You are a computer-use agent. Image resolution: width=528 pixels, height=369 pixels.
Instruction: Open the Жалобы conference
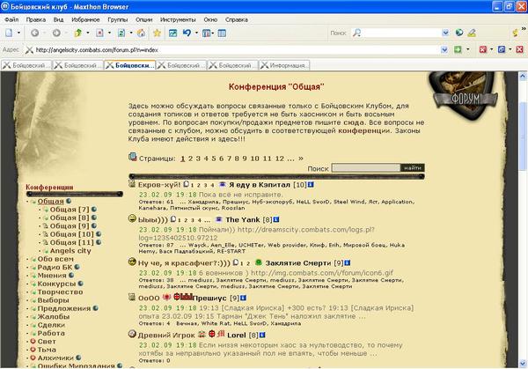[x=53, y=316]
